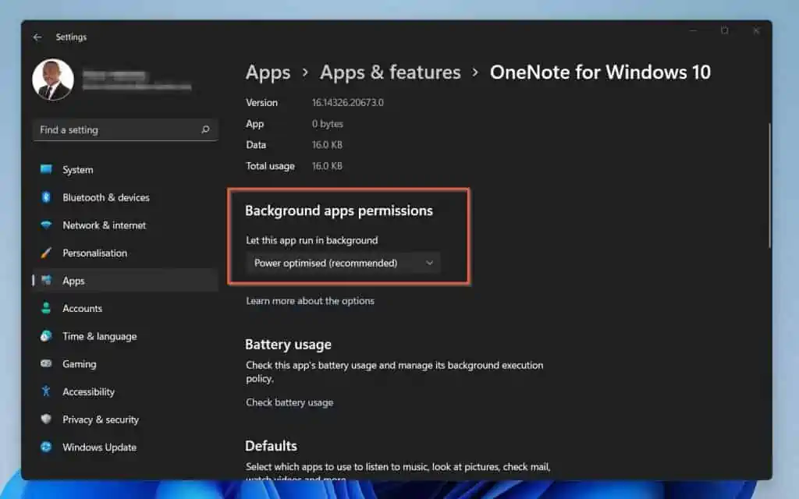Image resolution: width=799 pixels, height=499 pixels.
Task: Click the Battery usage heading
Action: (x=288, y=345)
